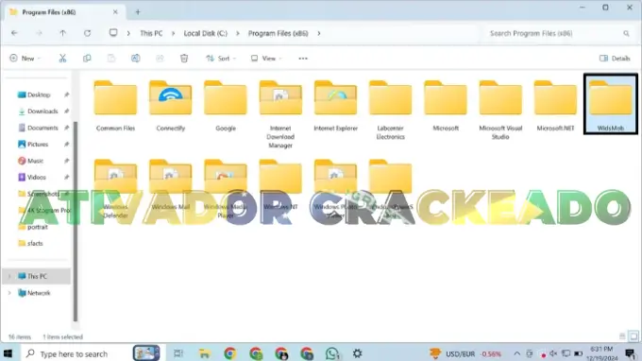Open the See more three-dot menu
The image size is (642, 361).
[x=303, y=59]
